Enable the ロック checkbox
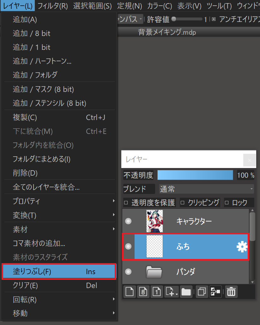 (227, 202)
